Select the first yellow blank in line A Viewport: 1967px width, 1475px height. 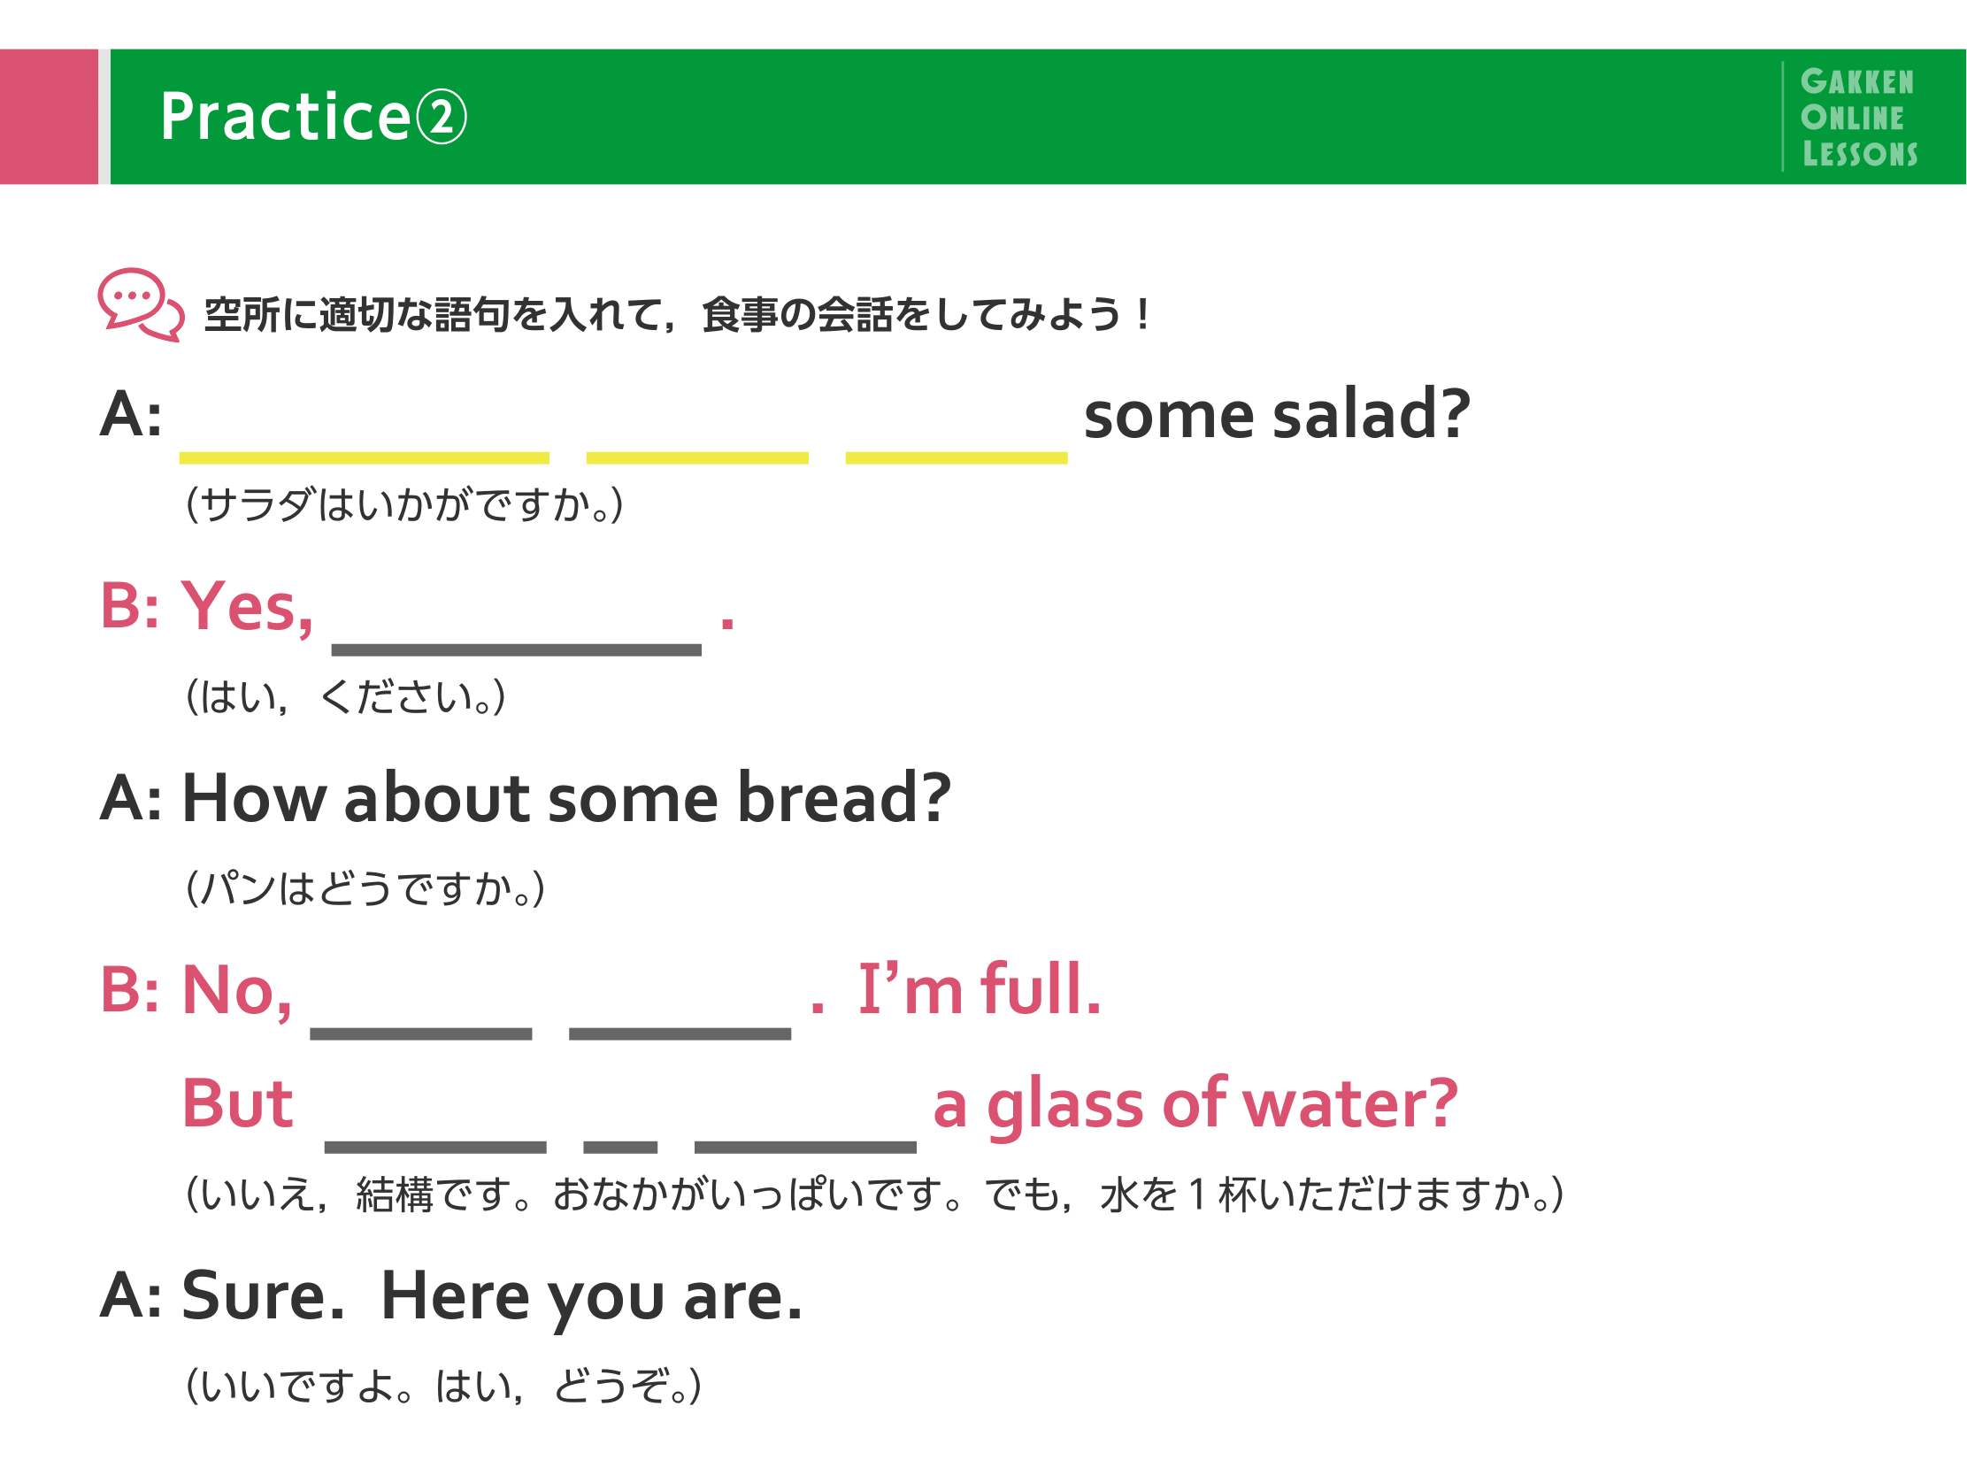click(364, 457)
